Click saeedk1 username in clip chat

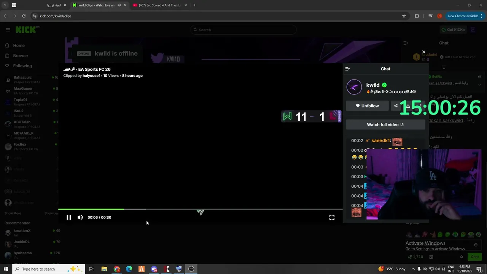[381, 141]
